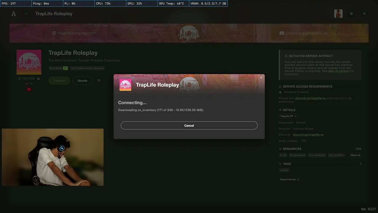Open the Discord.gg/traplife-rp banner link
The image size is (378, 213).
[303, 33]
